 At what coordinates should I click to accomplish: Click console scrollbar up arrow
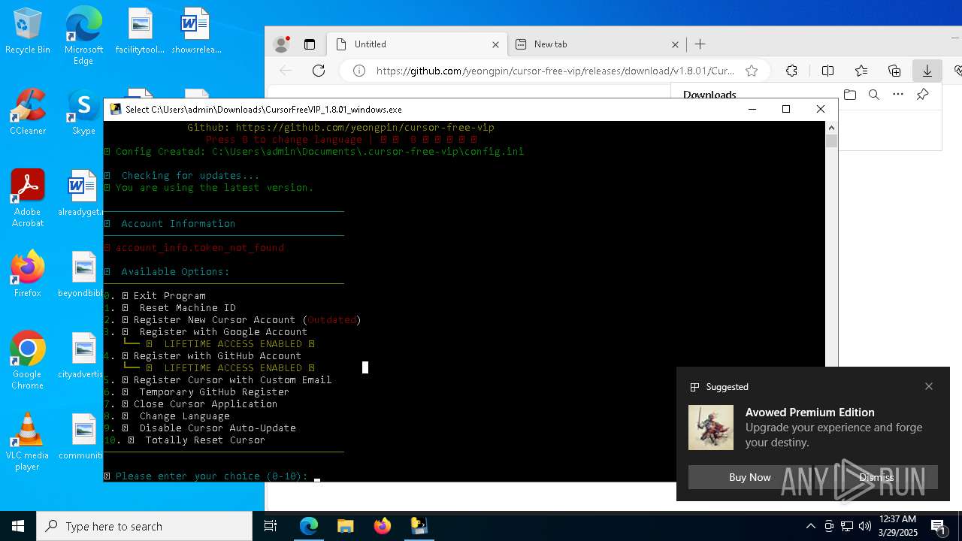pos(831,128)
